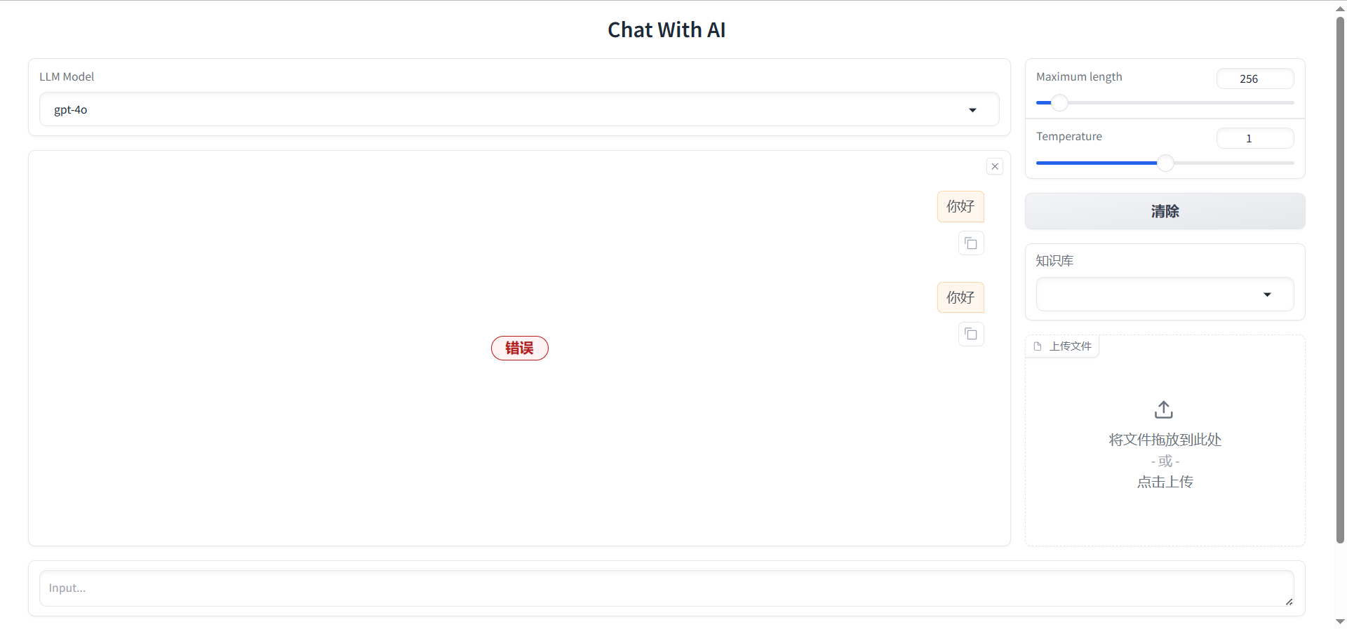Click the Input... message text box
Viewport: 1347px width, 629px height.
[x=659, y=588]
